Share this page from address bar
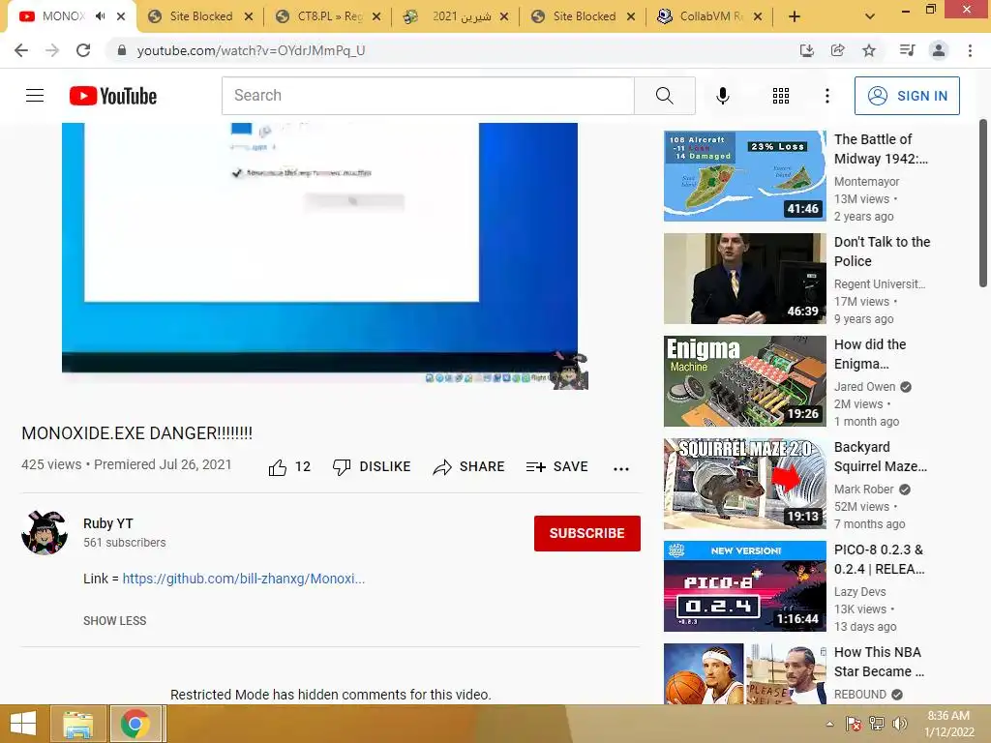The image size is (991, 743). click(837, 50)
